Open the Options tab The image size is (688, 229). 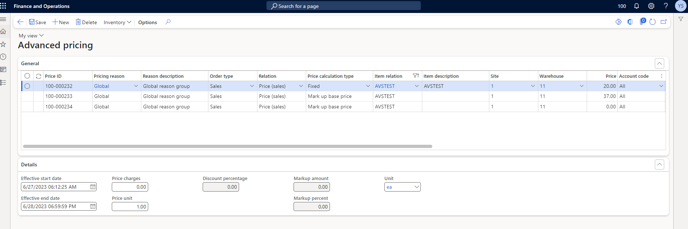tap(147, 22)
